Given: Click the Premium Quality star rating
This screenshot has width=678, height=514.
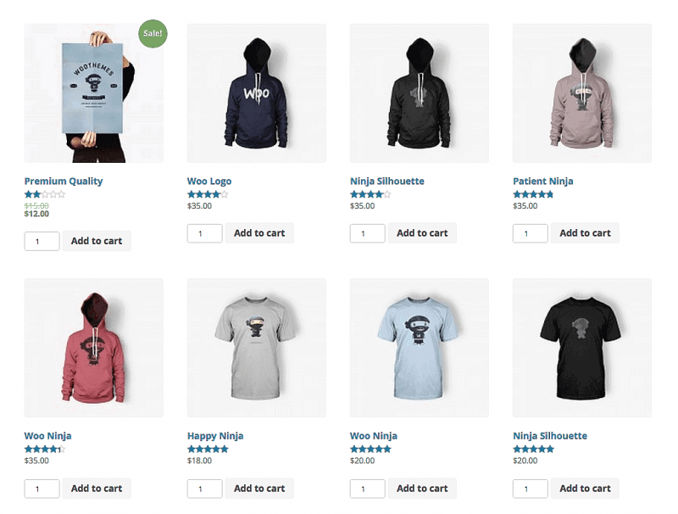Looking at the screenshot, I should tap(45, 194).
